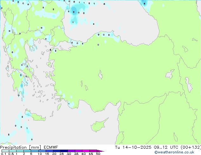201x155 pixels.
Task: Pick the 15–20 mm legend color swatch
Action: [x=49, y=151]
